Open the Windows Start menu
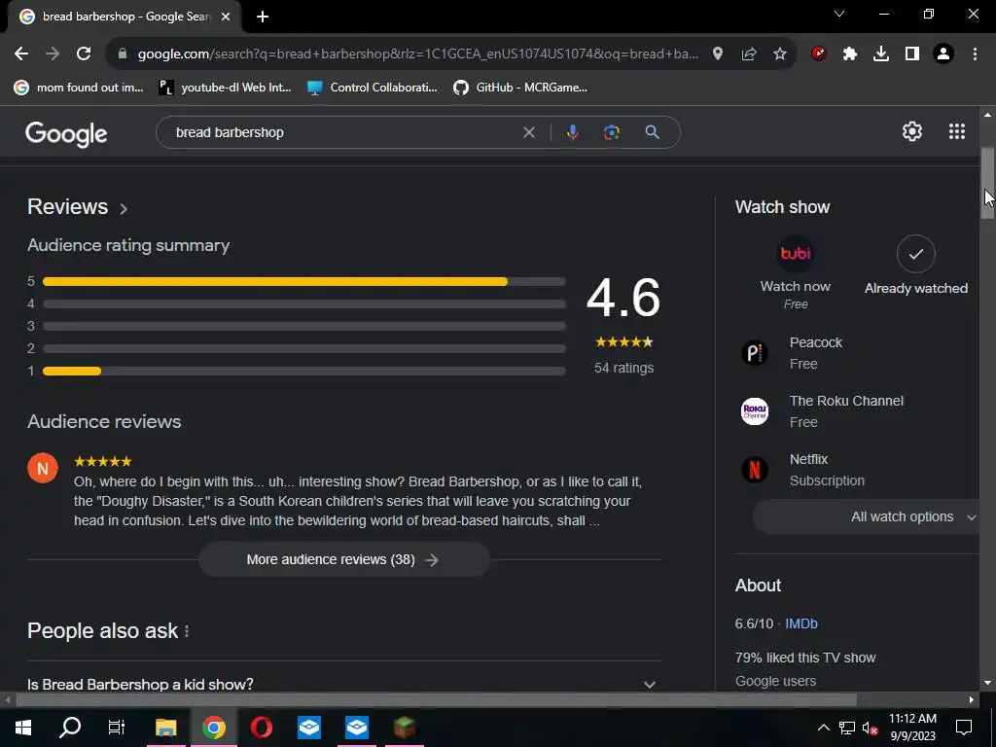The width and height of the screenshot is (996, 747). point(23,728)
